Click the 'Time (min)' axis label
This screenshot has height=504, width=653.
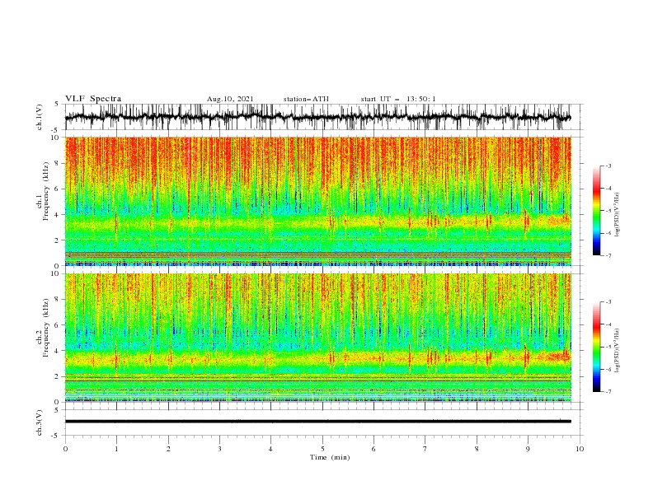[330, 457]
